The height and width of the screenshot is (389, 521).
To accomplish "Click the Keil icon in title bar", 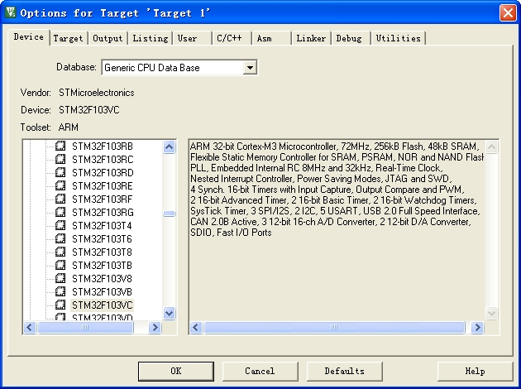I will [x=10, y=12].
